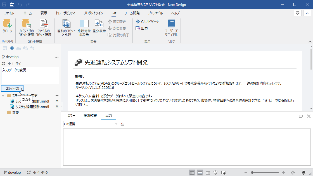The height and width of the screenshot is (176, 313).
Task: Switch to the 検索結果 tab
Action: 90,116
